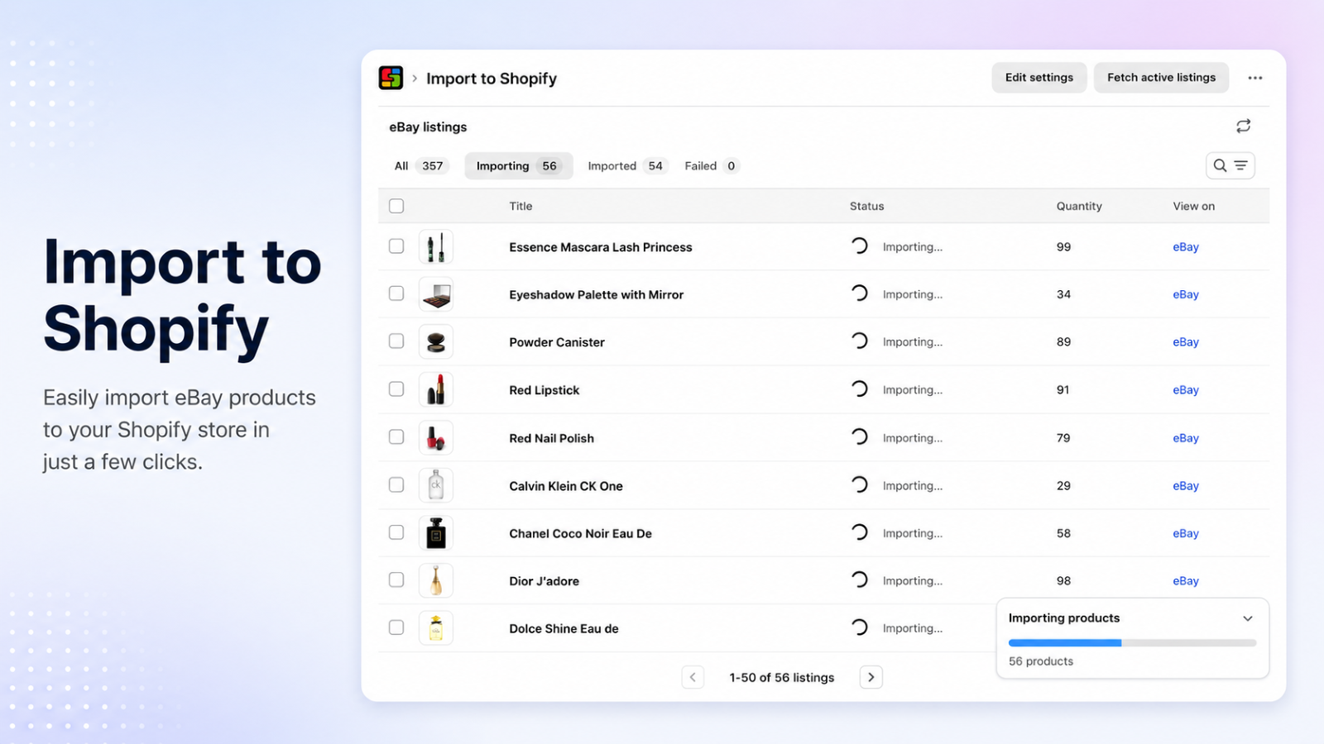The image size is (1324, 744).
Task: Check the Red Nail Polish checkbox
Action: 396,436
